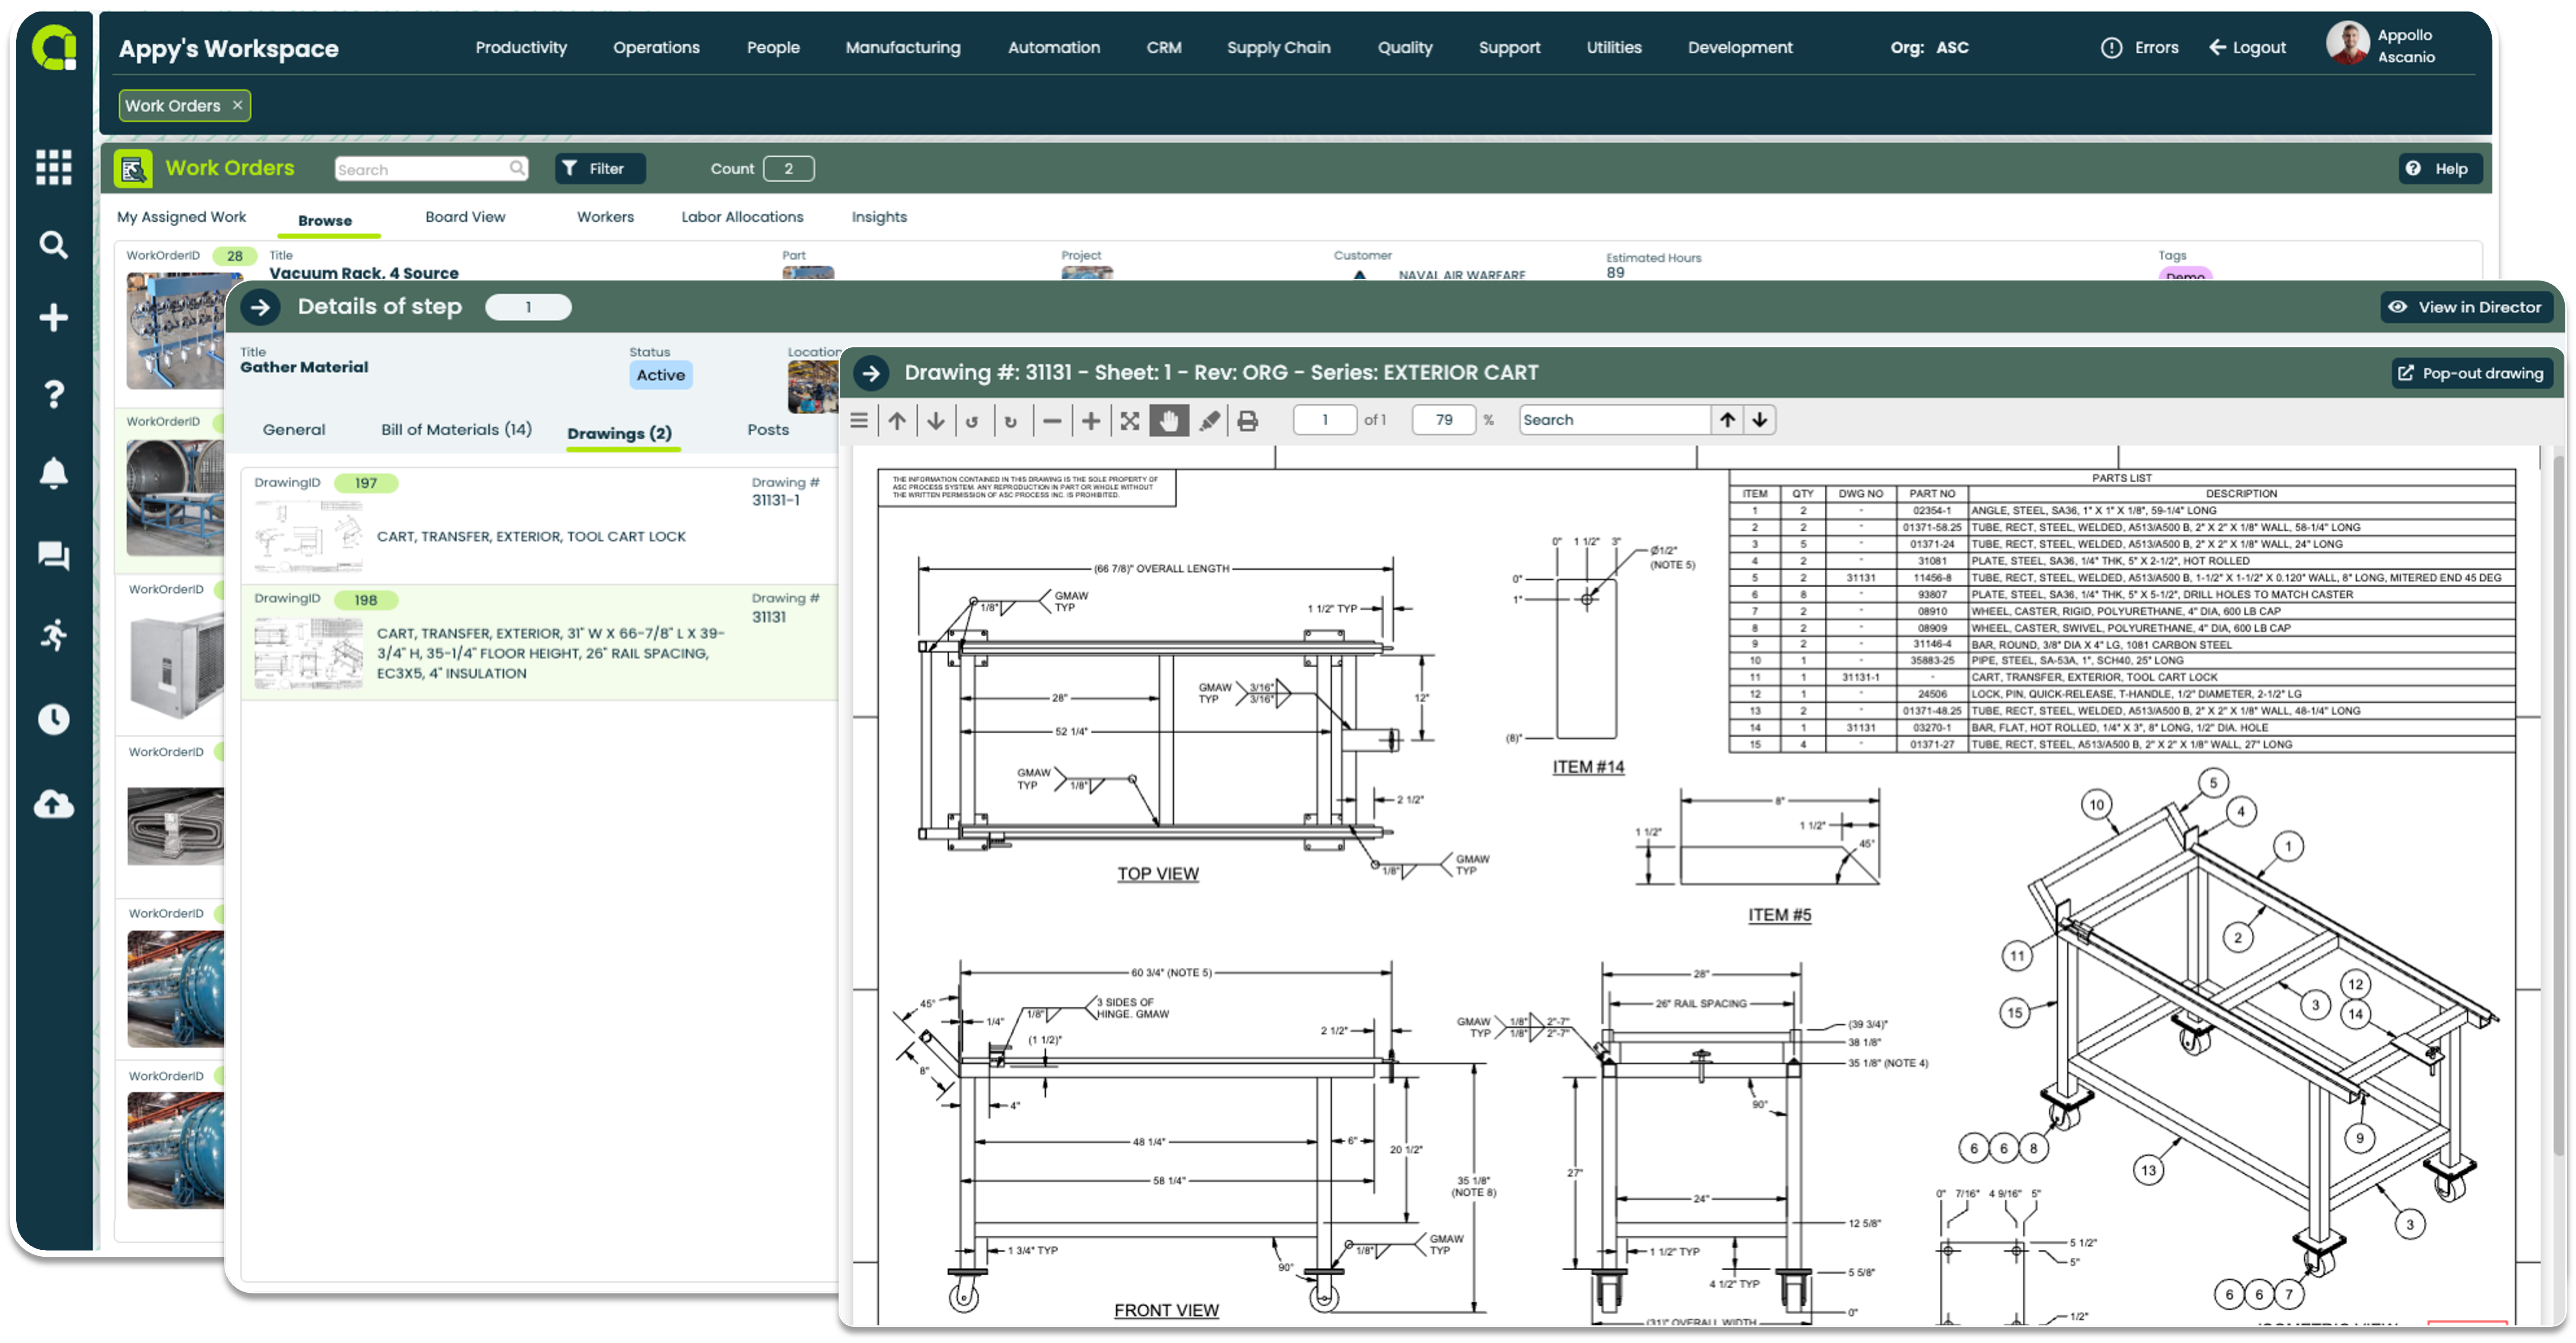
Task: Rotate drawing counterclockwise
Action: [972, 421]
